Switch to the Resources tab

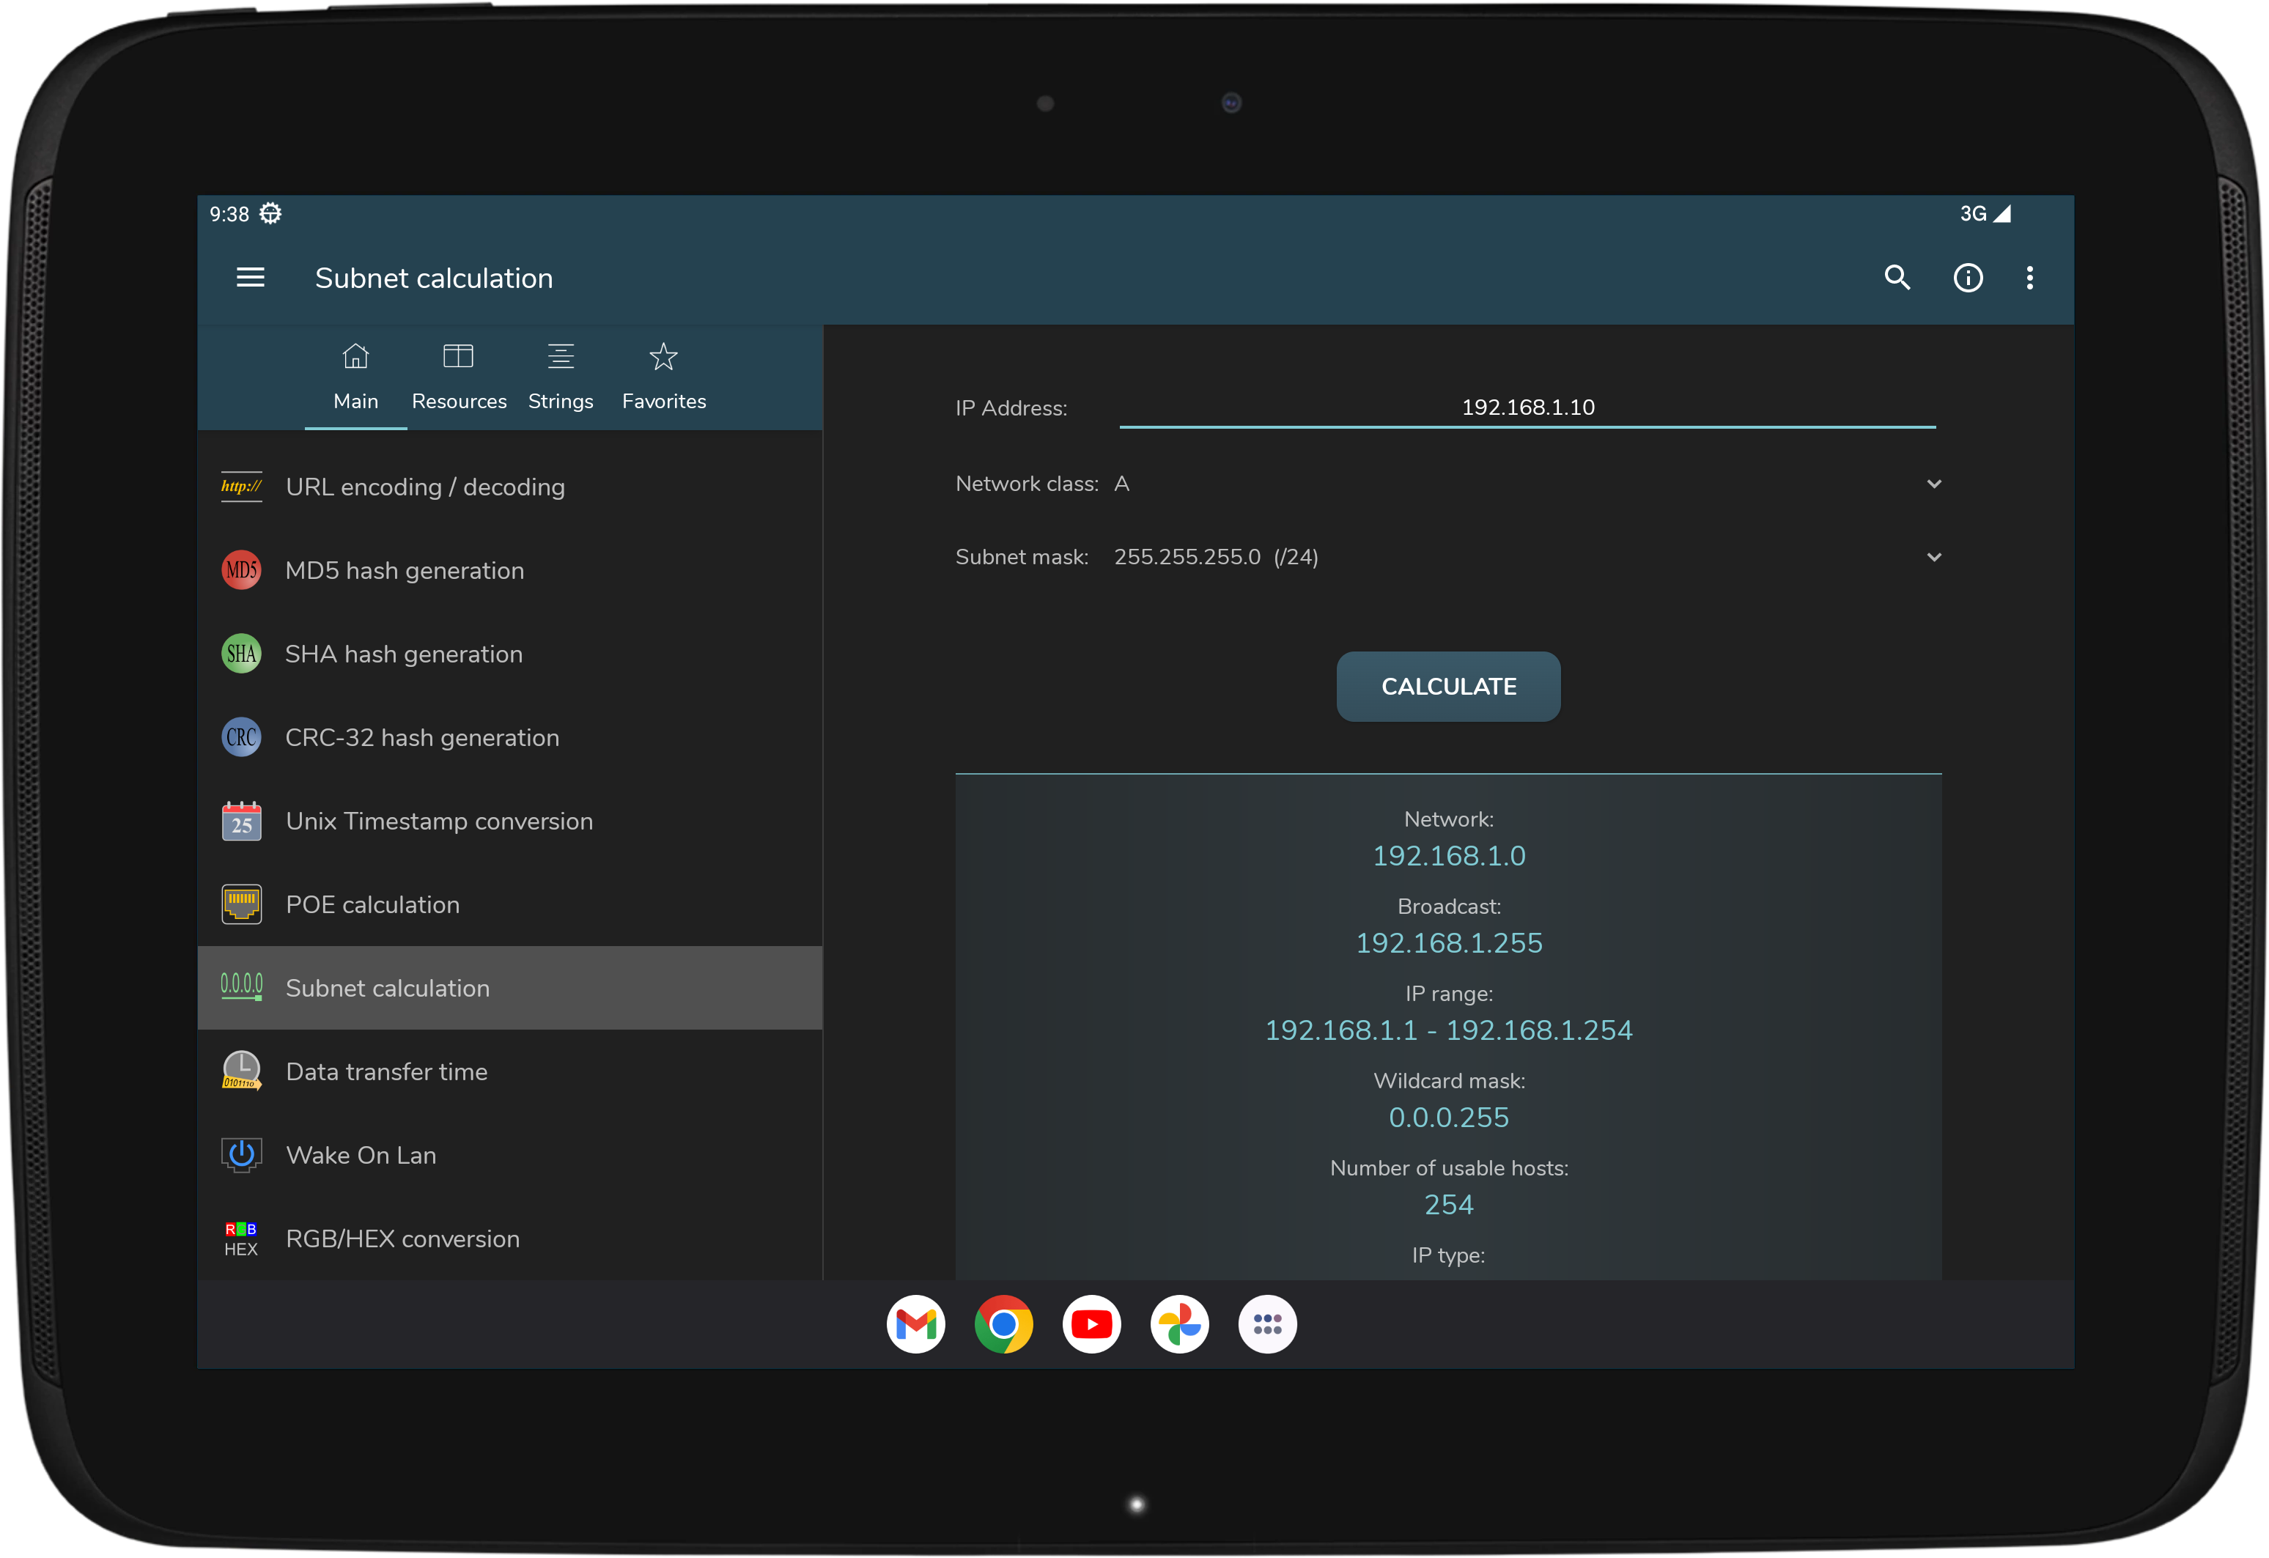pyautogui.click(x=459, y=378)
